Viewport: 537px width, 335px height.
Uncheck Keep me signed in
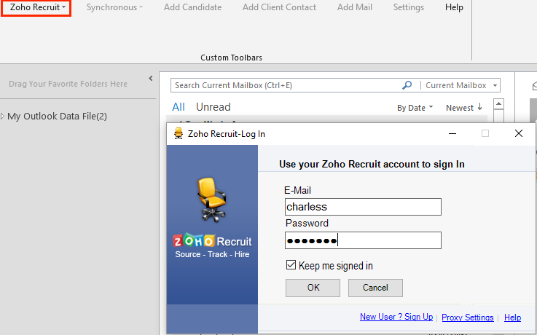(291, 265)
